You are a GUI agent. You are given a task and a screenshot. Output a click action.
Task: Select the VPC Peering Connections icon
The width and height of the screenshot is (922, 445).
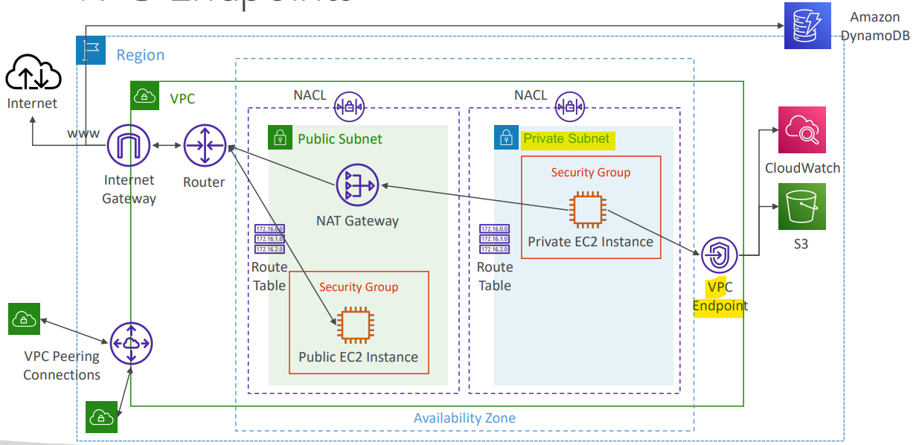(132, 343)
